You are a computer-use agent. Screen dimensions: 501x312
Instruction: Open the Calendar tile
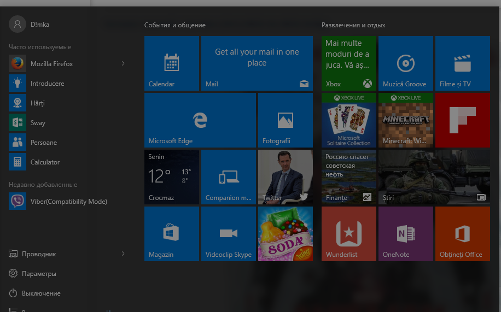tap(172, 63)
